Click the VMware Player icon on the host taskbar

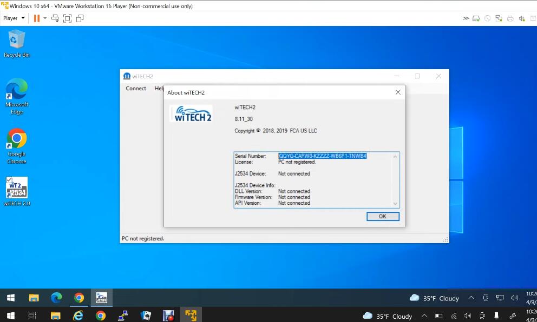tap(191, 315)
